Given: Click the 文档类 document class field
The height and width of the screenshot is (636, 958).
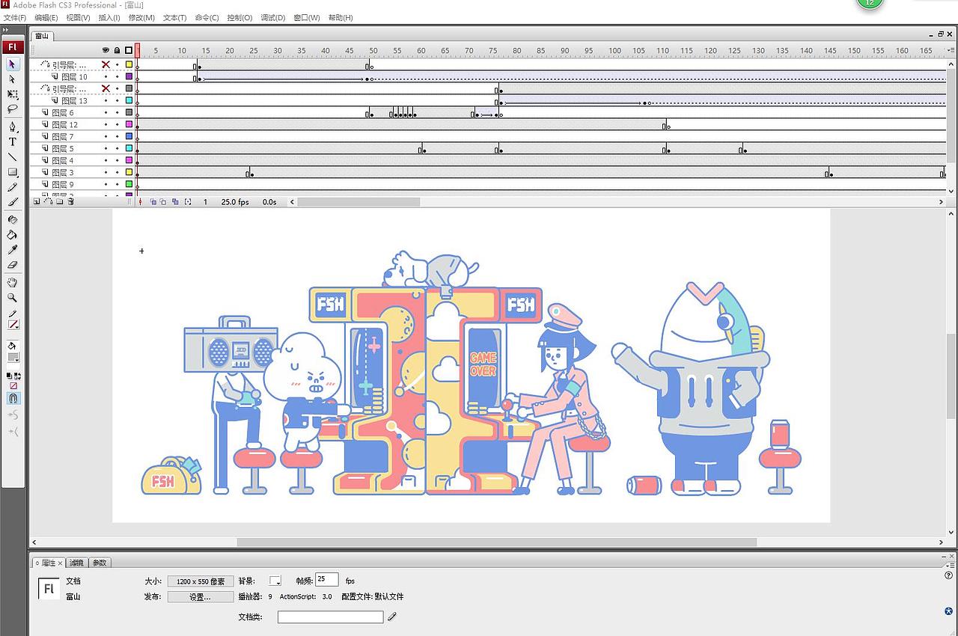Looking at the screenshot, I should point(330,617).
